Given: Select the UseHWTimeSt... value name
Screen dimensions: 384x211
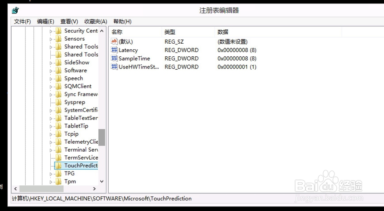Looking at the screenshot, I should (x=139, y=67).
